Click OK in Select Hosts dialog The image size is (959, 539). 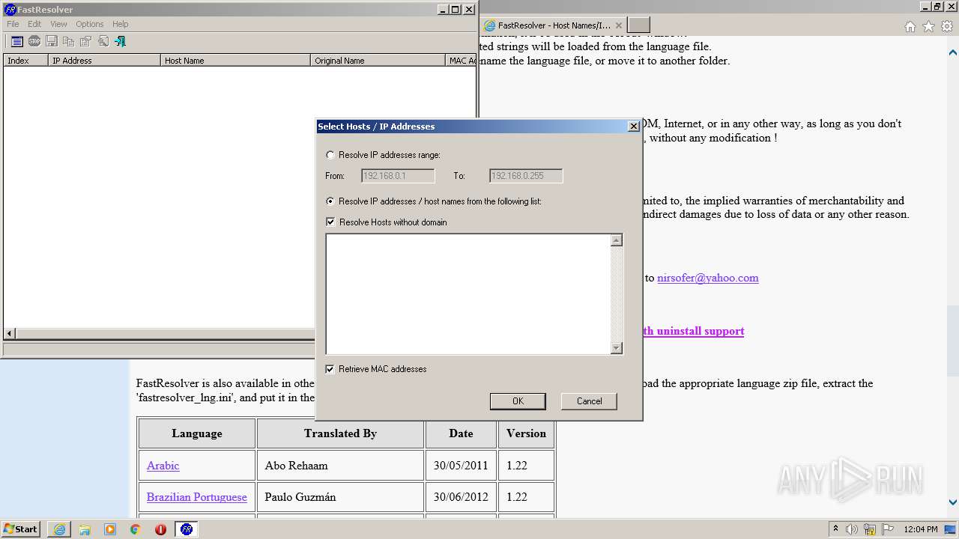518,401
